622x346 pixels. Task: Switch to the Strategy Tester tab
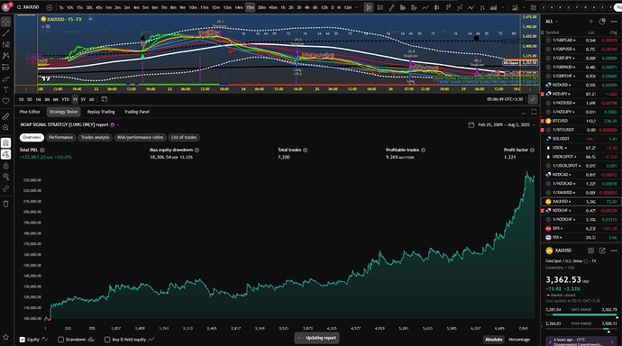click(63, 112)
